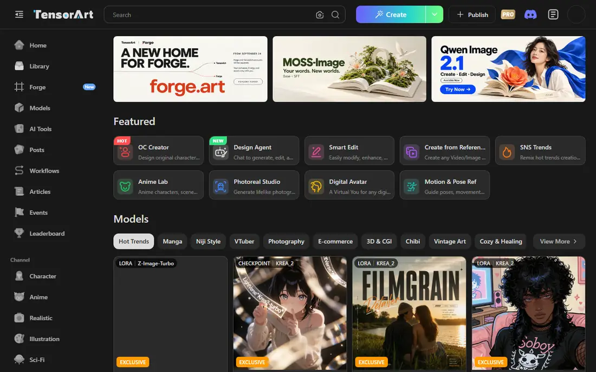Screen dimensions: 596x372
Task: Open the Design Agent tool
Action: click(254, 150)
